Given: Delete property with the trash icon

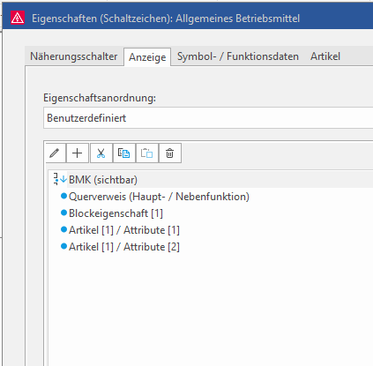Looking at the screenshot, I should [x=169, y=153].
